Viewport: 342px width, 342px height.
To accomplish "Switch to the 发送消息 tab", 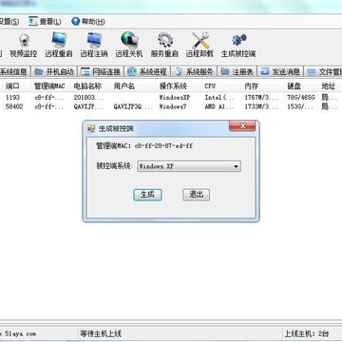I will (280, 72).
